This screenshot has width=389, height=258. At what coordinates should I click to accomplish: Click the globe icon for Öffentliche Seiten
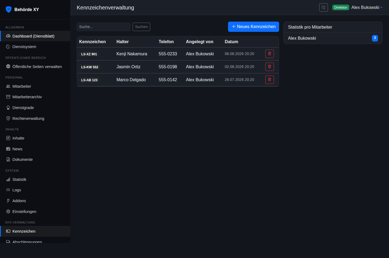tap(8, 66)
